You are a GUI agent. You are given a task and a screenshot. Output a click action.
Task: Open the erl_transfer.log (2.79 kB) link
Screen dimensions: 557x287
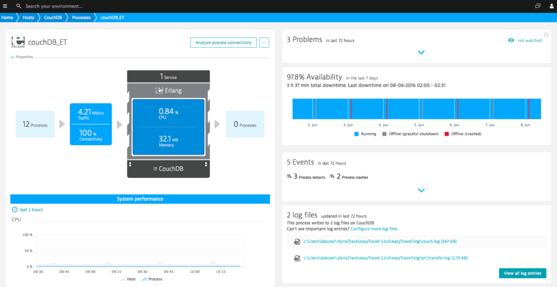[x=386, y=258]
